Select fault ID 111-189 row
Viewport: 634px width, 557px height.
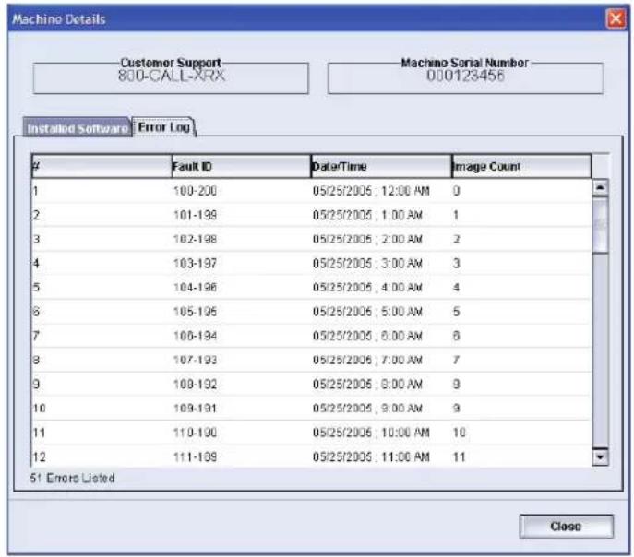311,456
